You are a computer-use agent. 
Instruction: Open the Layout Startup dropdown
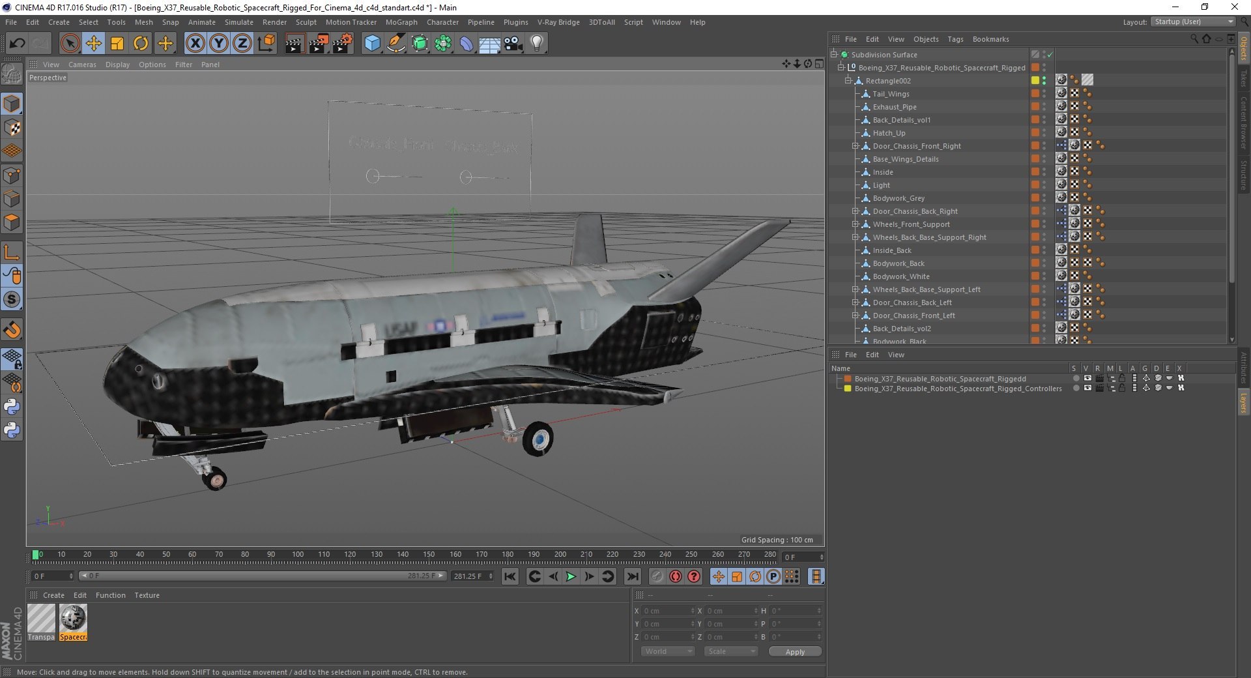1193,22
